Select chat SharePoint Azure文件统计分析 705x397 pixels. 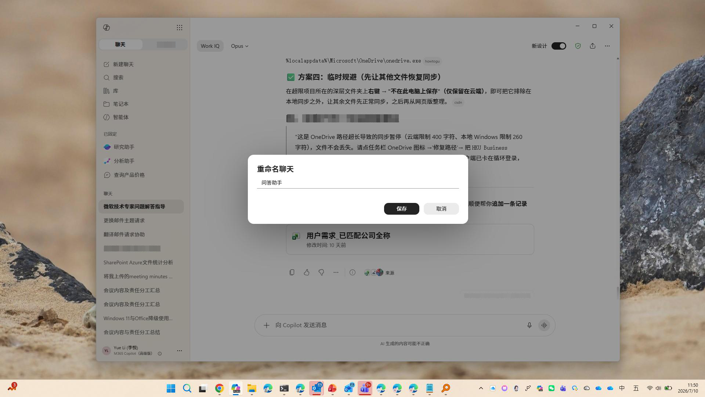[x=141, y=262]
